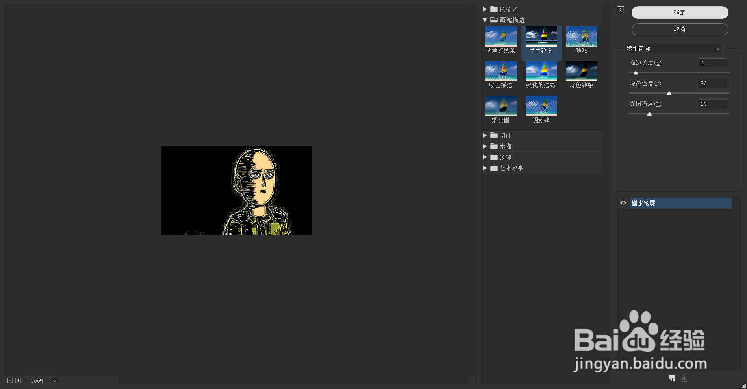
Task: Open the 100% zoom level dropdown
Action: (55, 380)
